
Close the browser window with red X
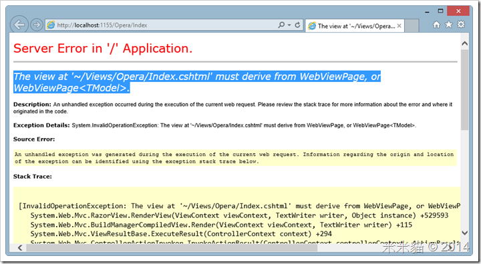click(x=458, y=11)
